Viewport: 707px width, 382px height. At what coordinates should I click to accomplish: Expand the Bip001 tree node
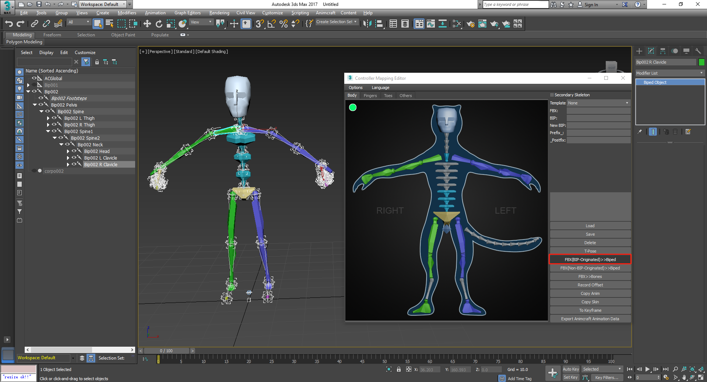click(28, 85)
